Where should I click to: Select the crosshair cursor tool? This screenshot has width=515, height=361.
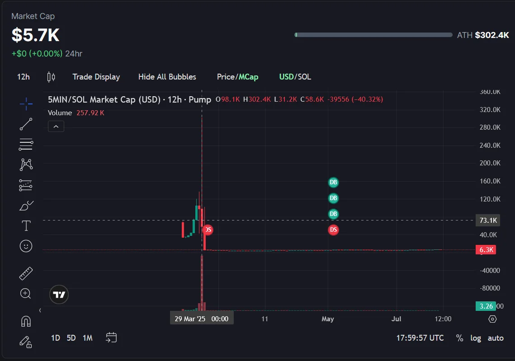(x=26, y=104)
